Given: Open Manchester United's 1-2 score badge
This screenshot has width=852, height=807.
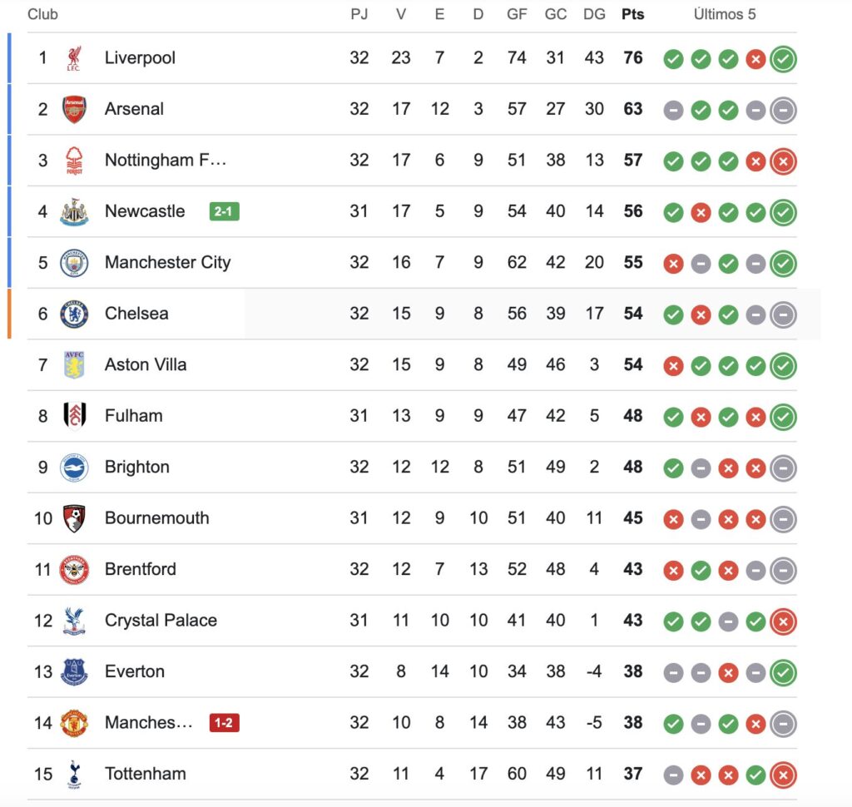Looking at the screenshot, I should click(x=225, y=723).
